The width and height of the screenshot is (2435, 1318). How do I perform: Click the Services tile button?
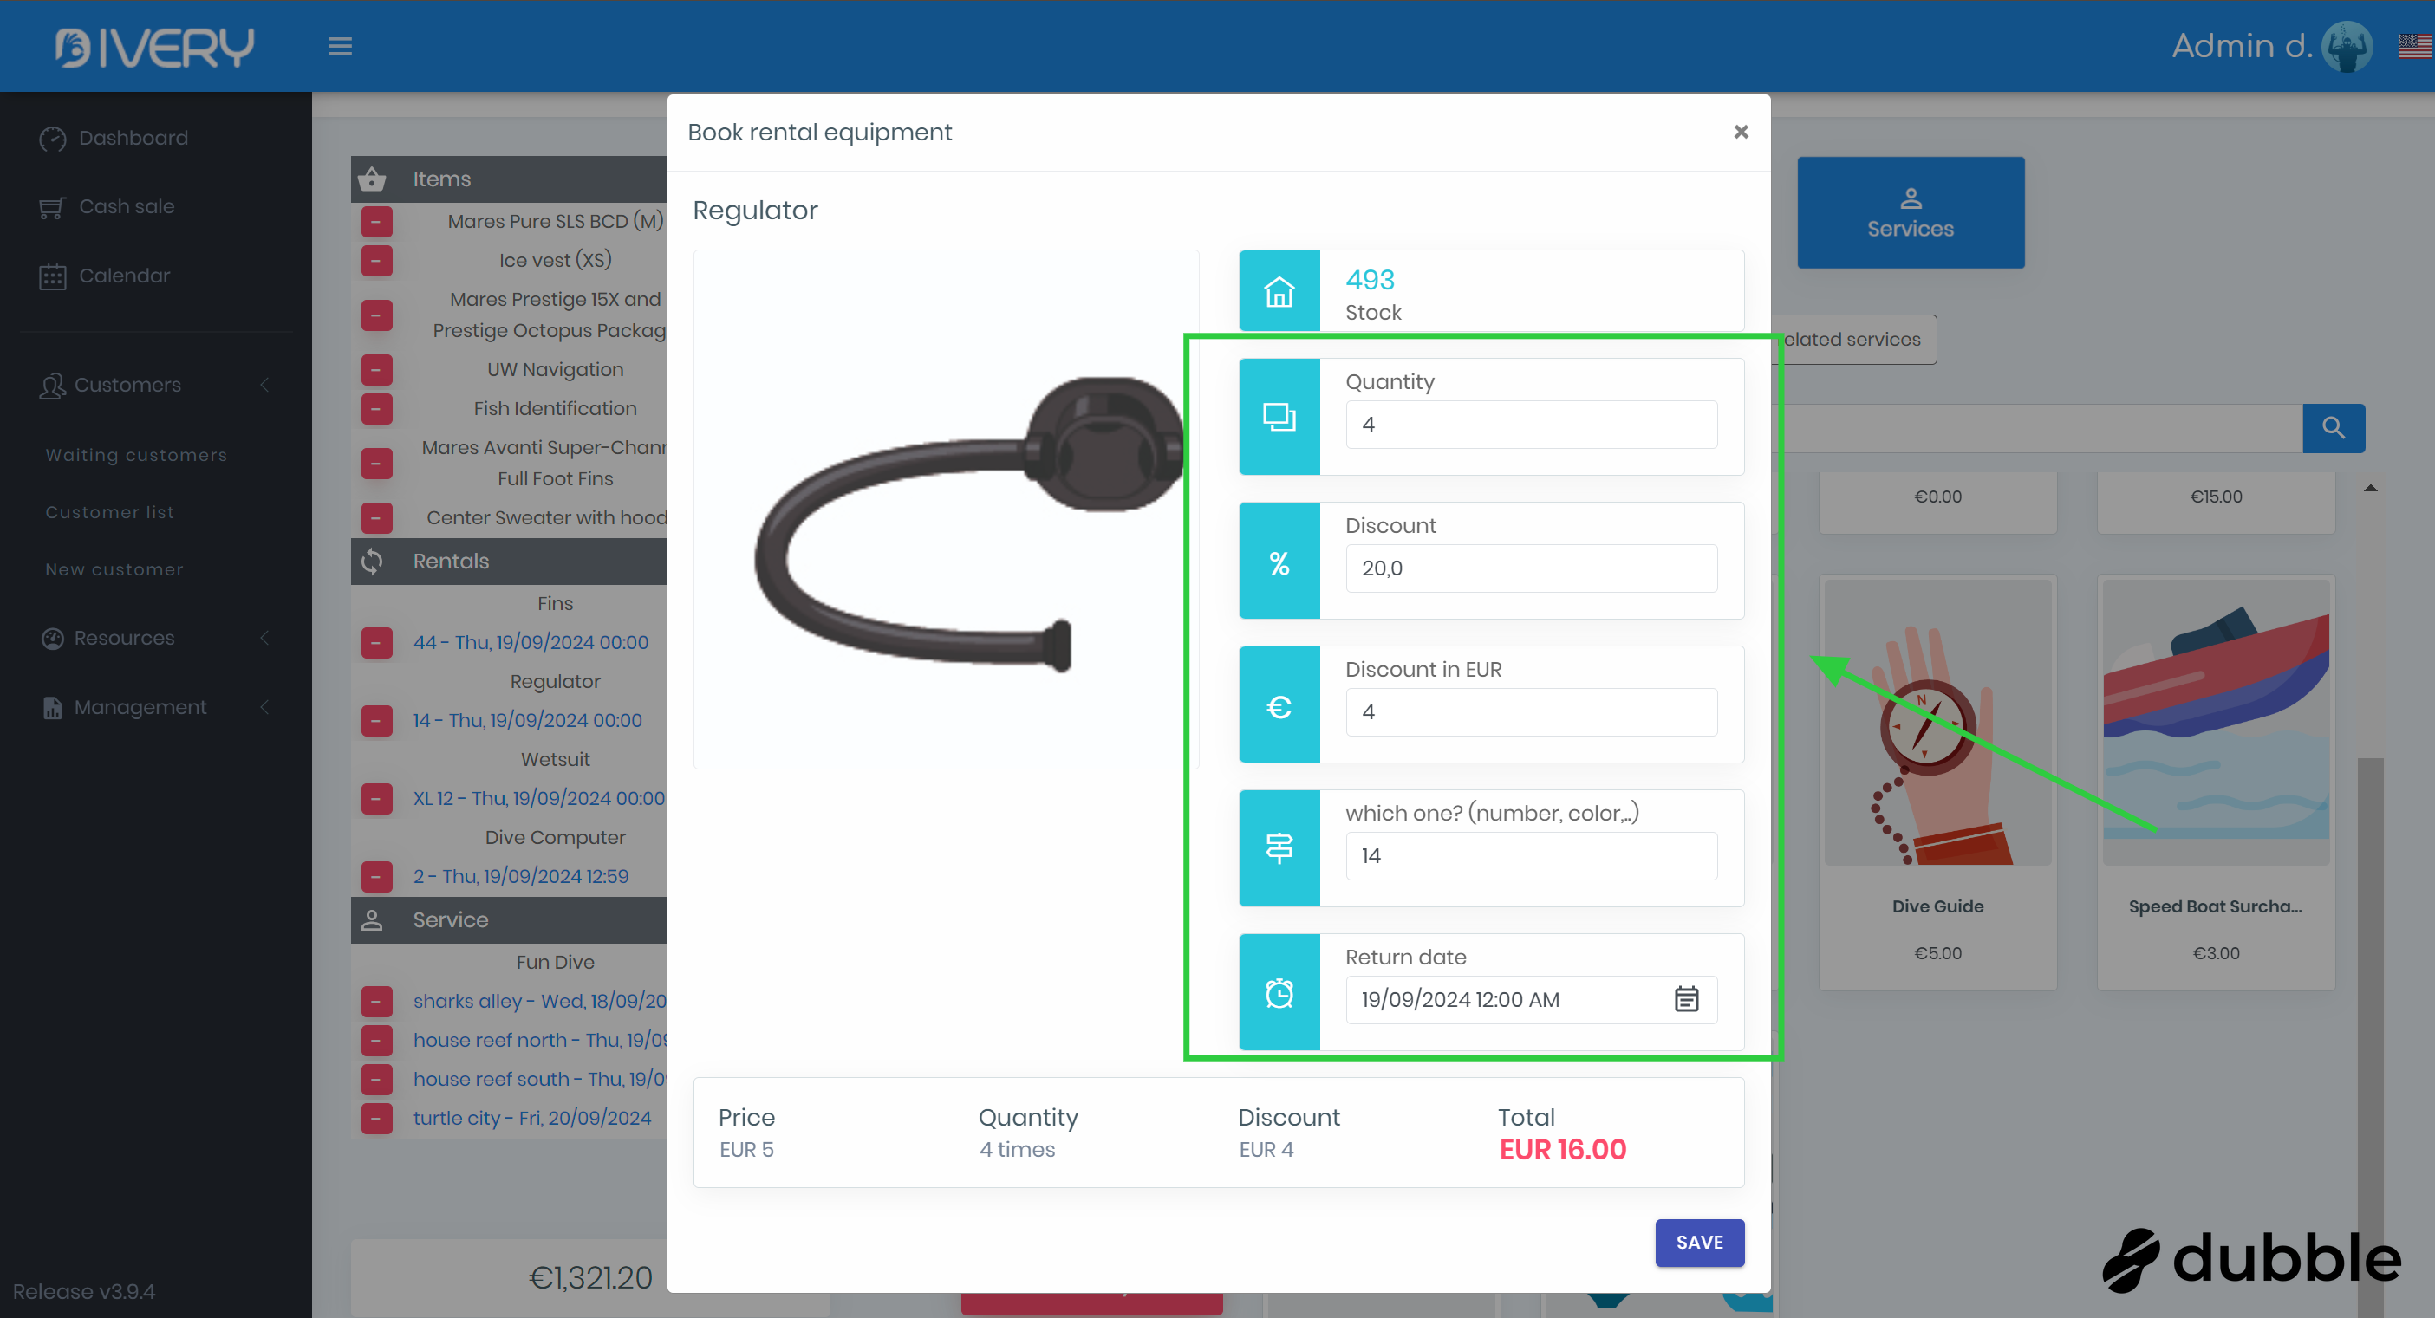[1910, 212]
